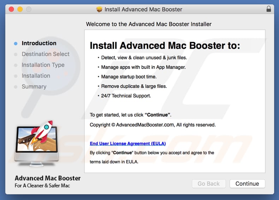Select the Summary step in sidebar
This screenshot has width=279, height=200.
pos(34,87)
